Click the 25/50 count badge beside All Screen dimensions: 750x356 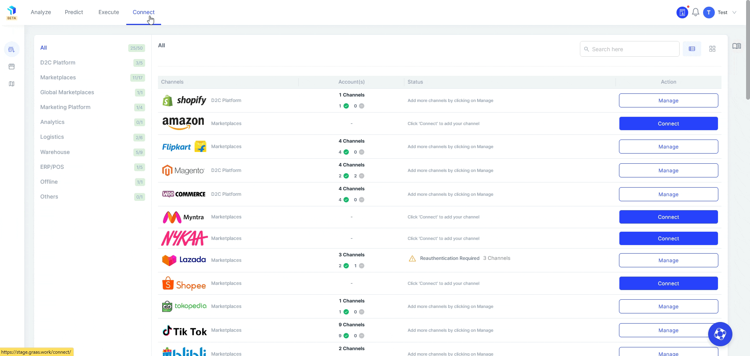coord(136,48)
